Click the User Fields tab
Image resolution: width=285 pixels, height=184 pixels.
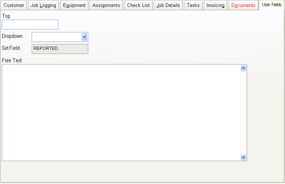272,5
